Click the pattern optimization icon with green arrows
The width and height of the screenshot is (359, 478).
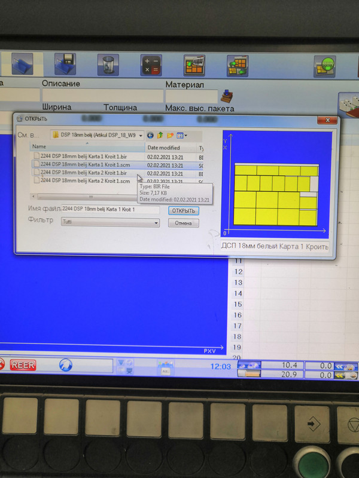point(238,66)
